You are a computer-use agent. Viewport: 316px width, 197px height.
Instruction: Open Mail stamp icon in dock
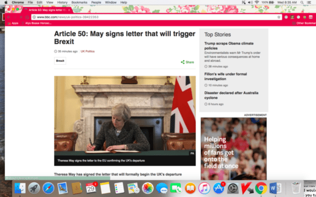click(x=63, y=188)
